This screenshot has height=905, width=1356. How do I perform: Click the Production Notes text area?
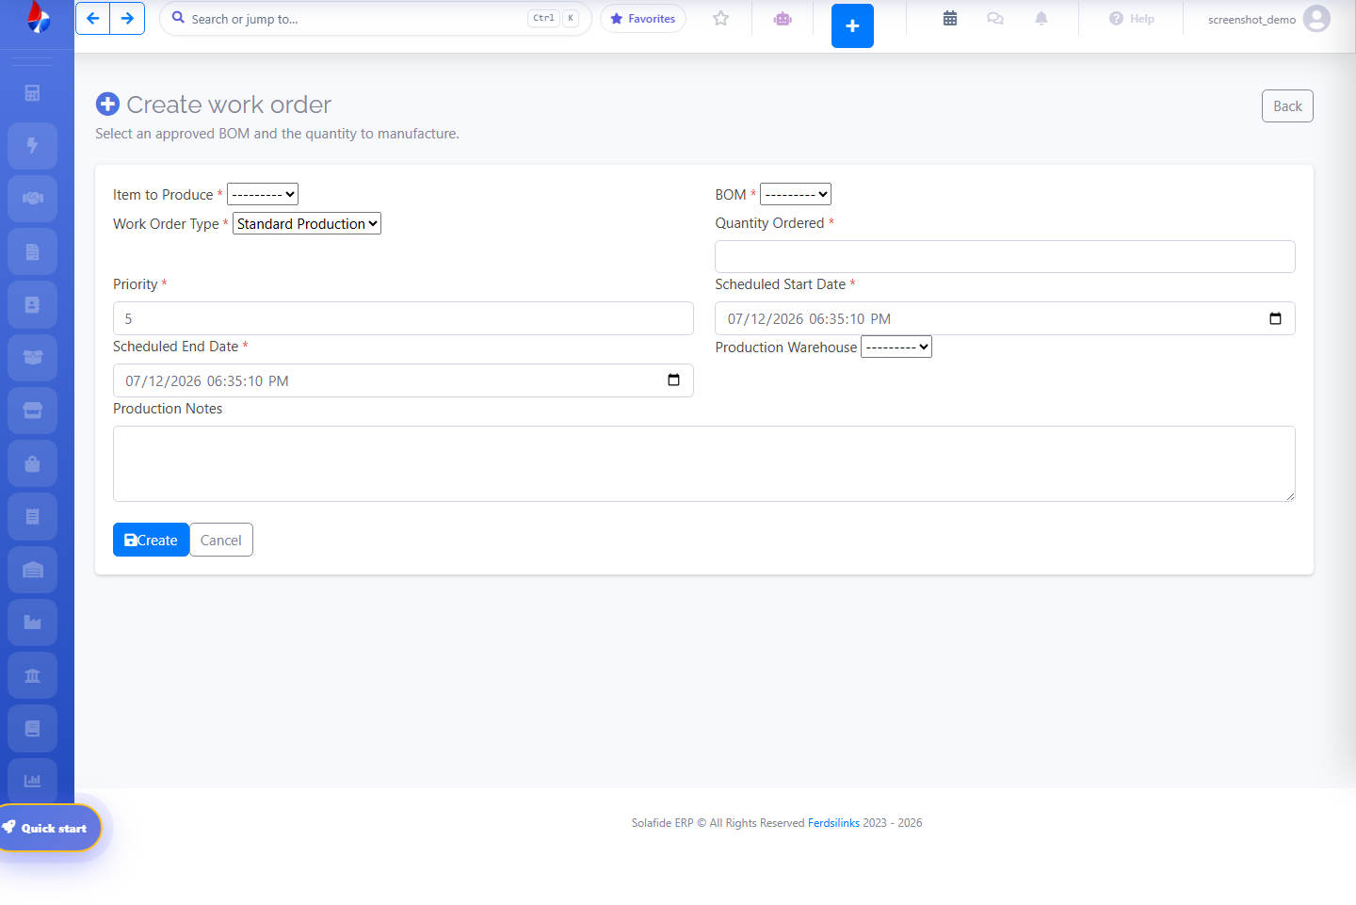click(704, 463)
